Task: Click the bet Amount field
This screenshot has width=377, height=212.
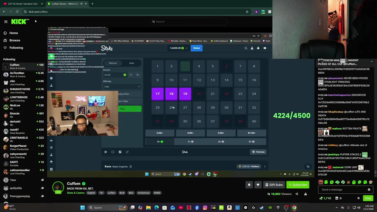Action: tap(115, 75)
